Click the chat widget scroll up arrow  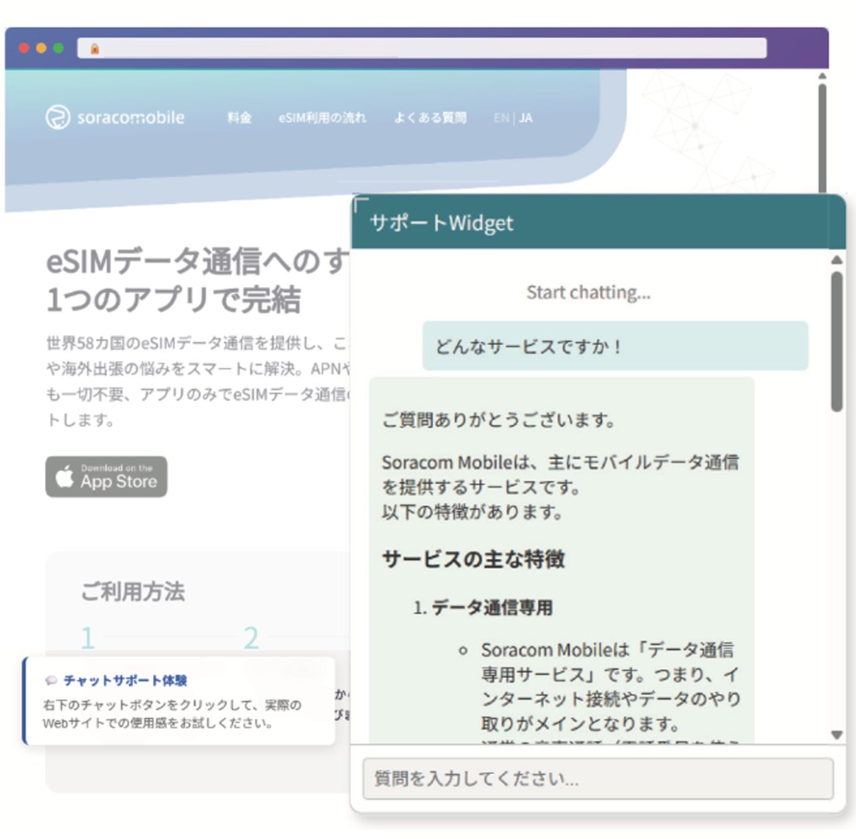pyautogui.click(x=837, y=260)
